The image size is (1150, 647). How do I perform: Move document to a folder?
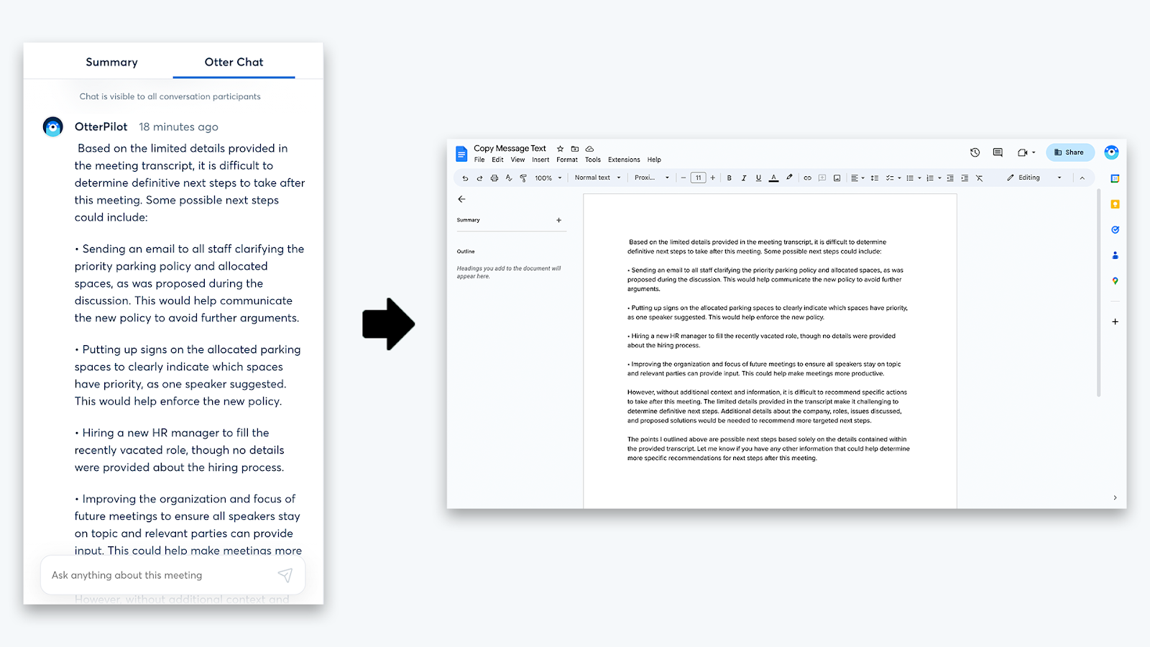(575, 149)
